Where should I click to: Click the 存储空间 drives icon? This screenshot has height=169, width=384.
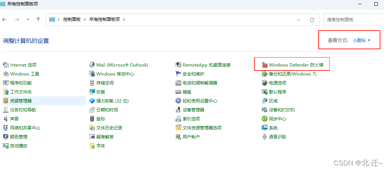[92, 83]
